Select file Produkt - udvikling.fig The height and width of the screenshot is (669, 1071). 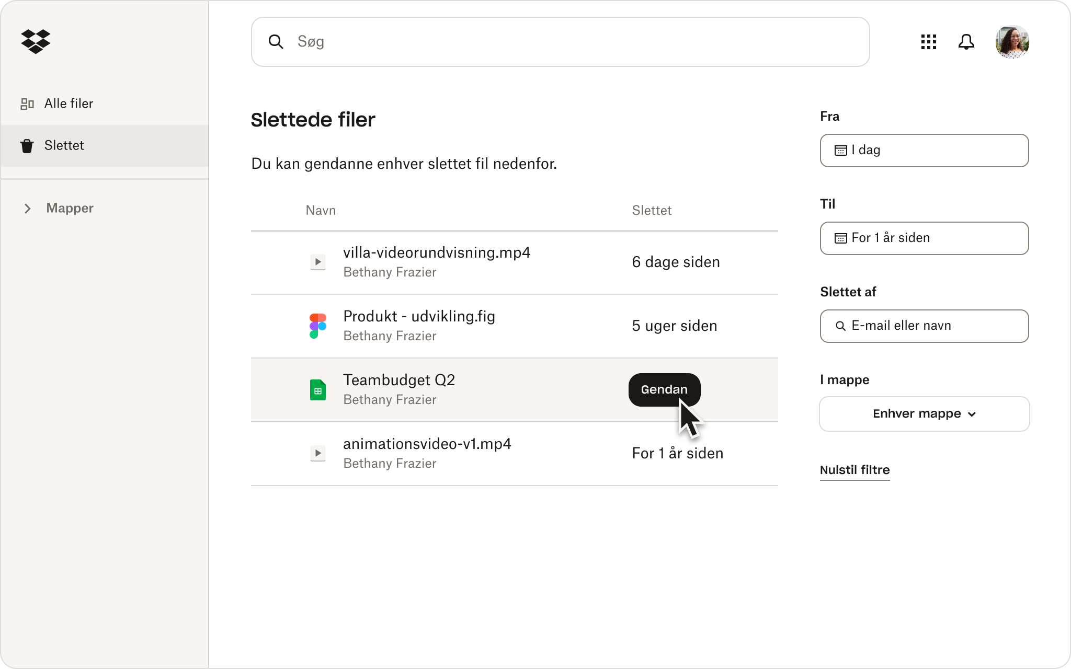pyautogui.click(x=419, y=316)
